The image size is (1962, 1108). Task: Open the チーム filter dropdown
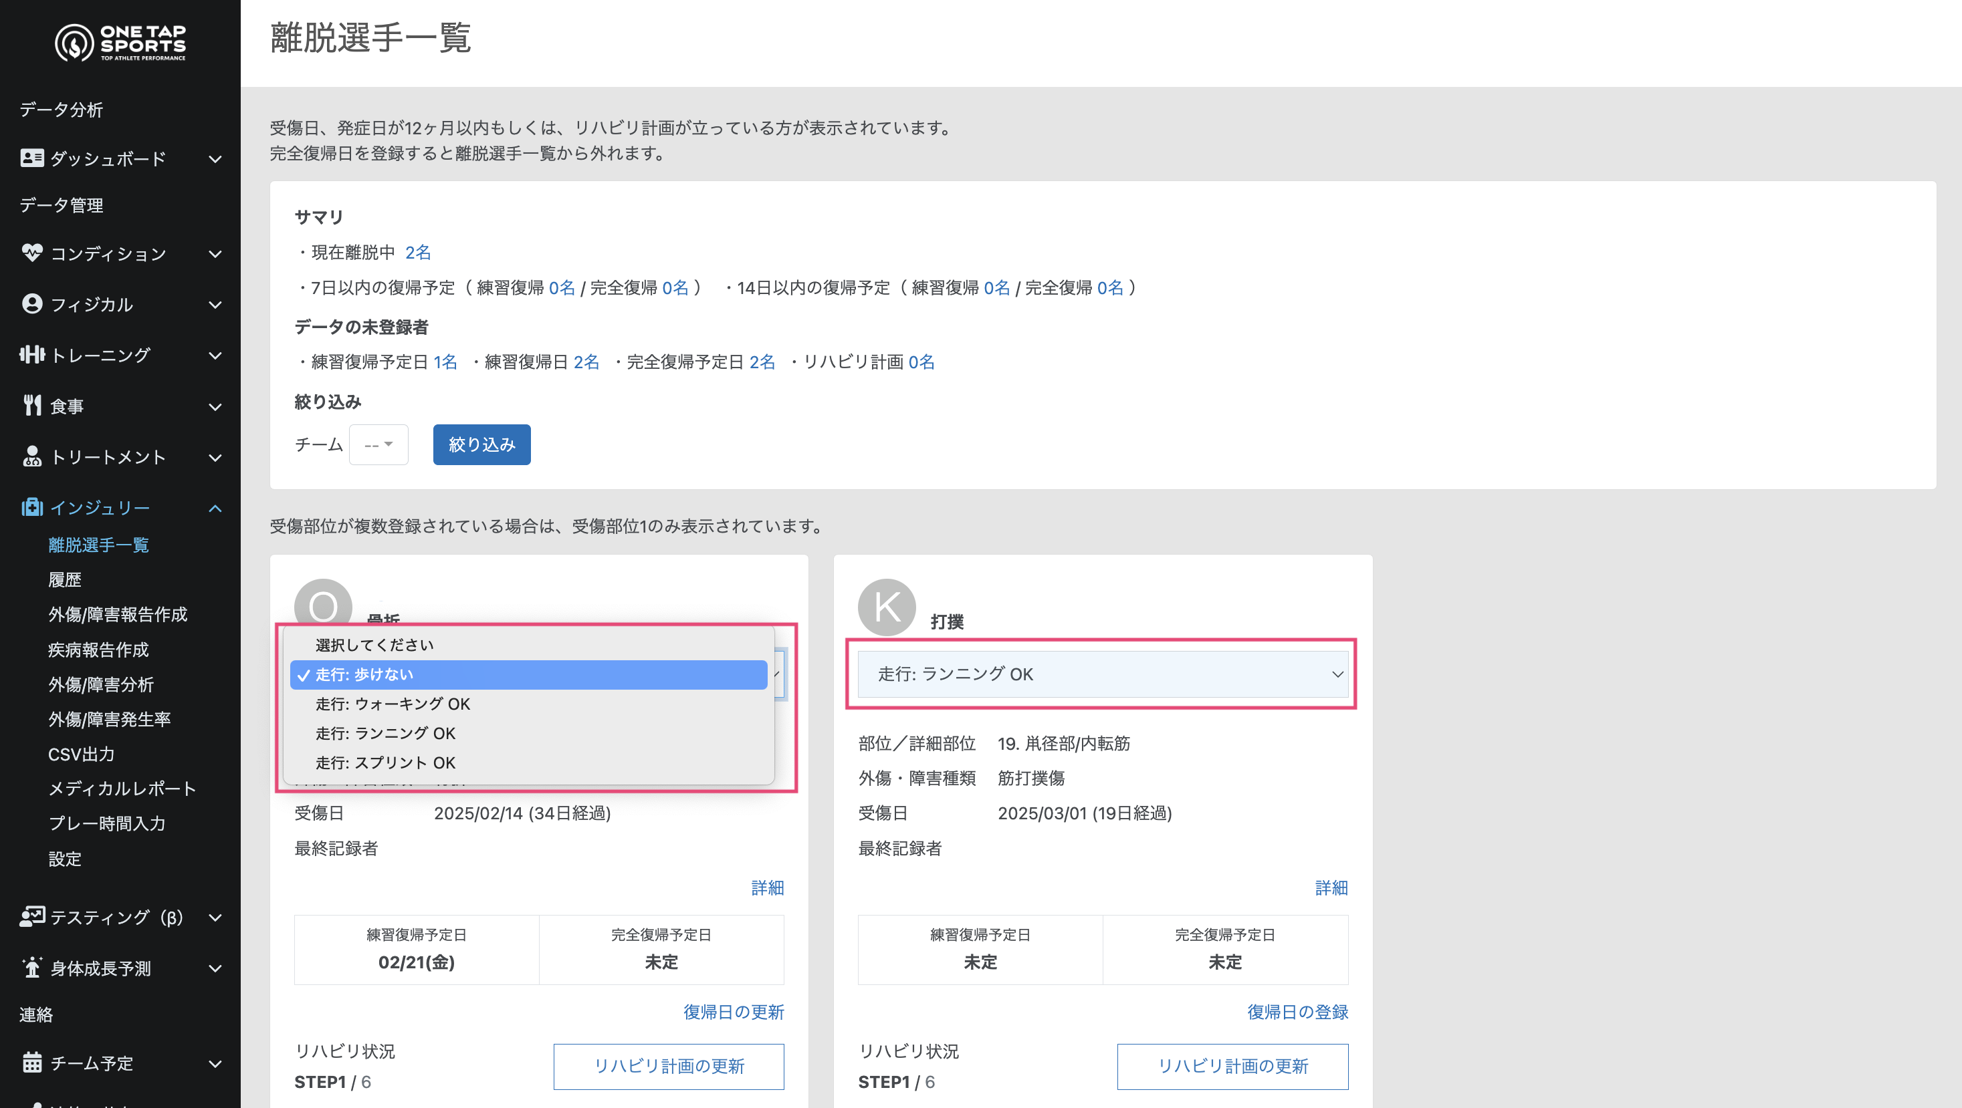(378, 444)
